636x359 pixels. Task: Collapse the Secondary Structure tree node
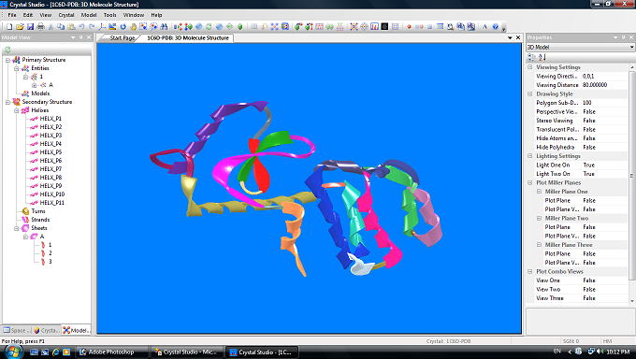[x=7, y=102]
